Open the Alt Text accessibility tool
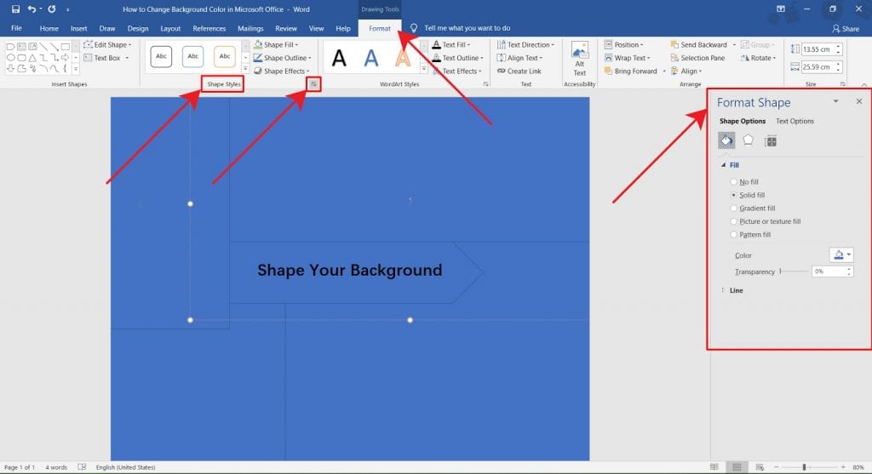The width and height of the screenshot is (872, 474). click(x=579, y=59)
